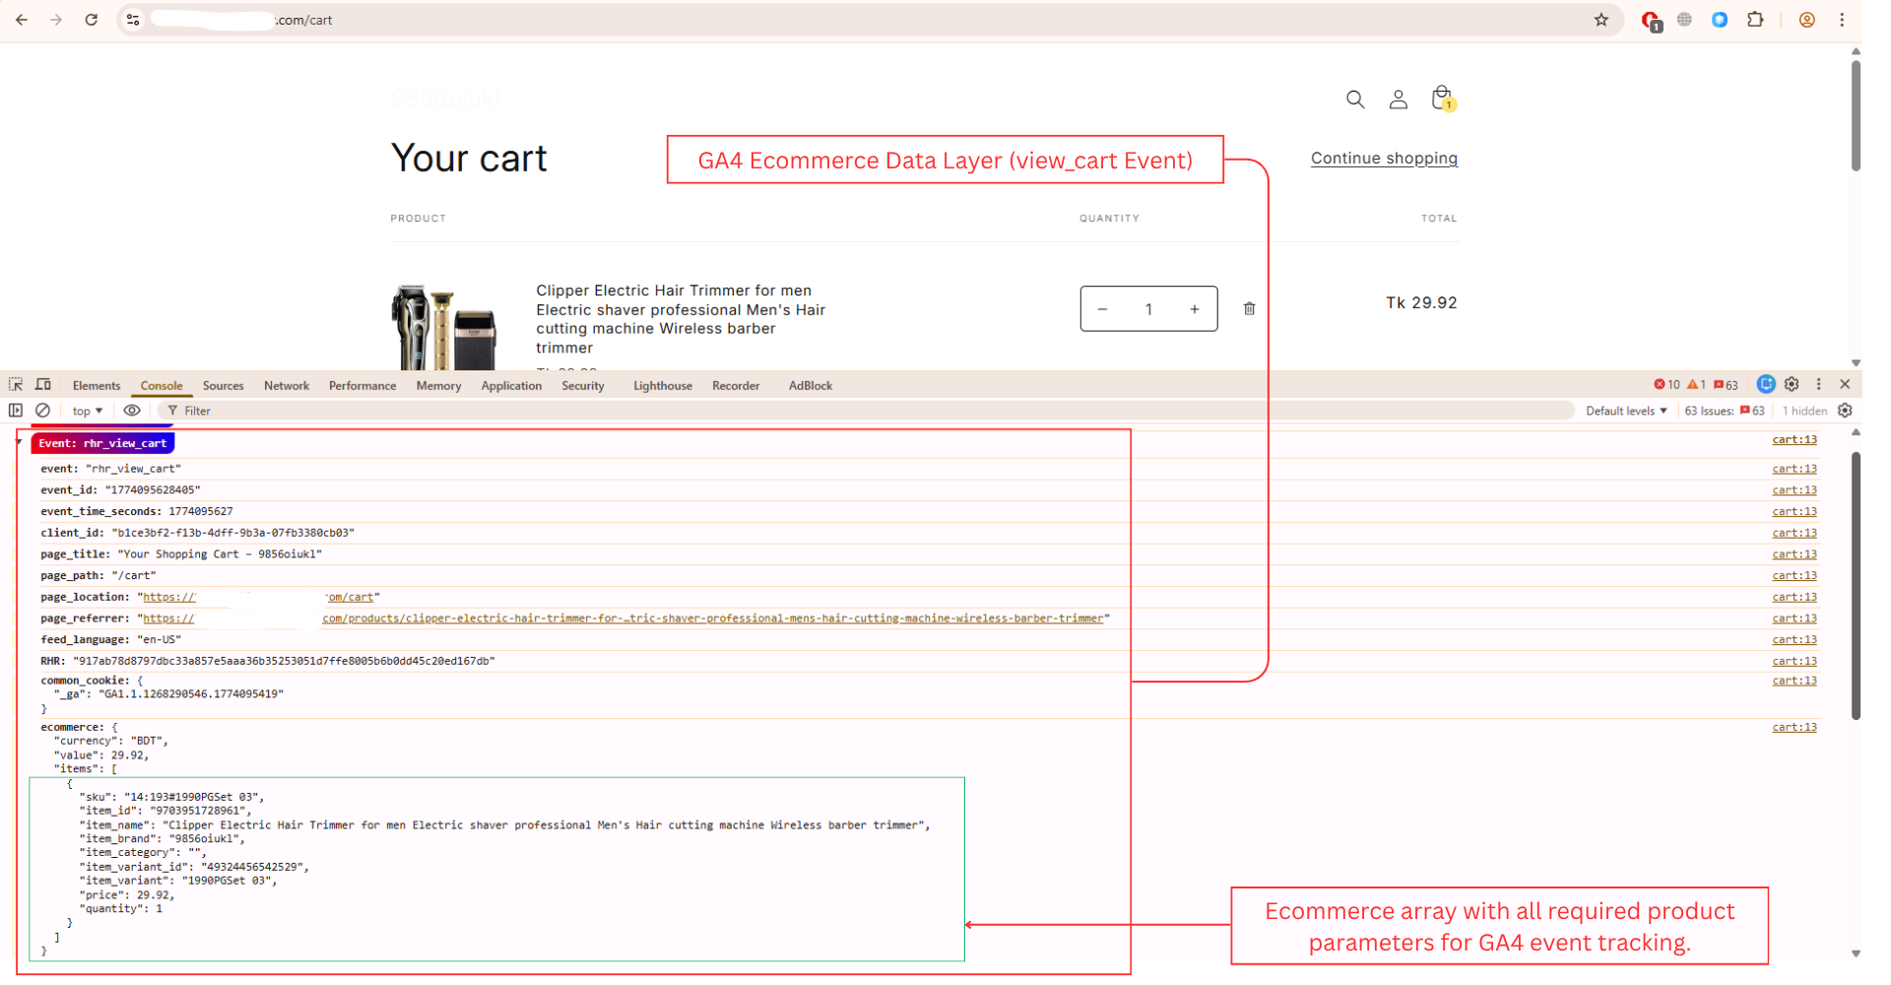Image resolution: width=1891 pixels, height=985 pixels.
Task: Switch to the Recorder tab
Action: (736, 386)
